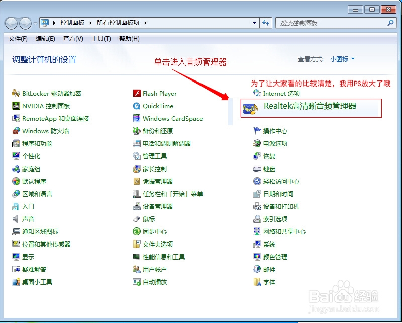Open 桌面小工具 link
This screenshot has width=402, height=323.
click(x=37, y=282)
